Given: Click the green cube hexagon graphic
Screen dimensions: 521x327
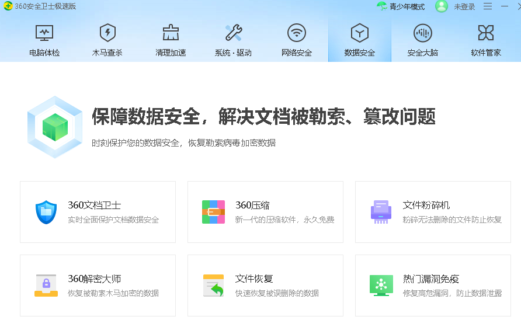Looking at the screenshot, I should tap(55, 127).
